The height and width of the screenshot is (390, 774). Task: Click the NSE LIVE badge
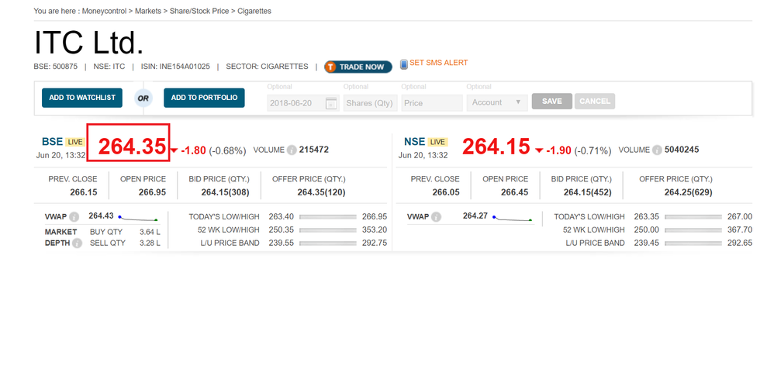[437, 142]
